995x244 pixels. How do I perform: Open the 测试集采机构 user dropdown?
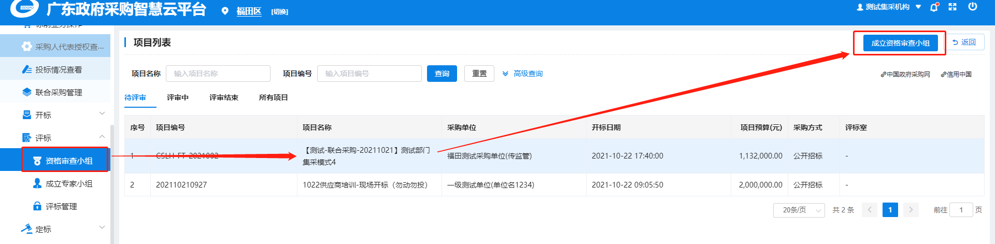889,7
